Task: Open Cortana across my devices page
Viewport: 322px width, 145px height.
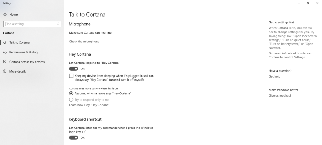Action: click(x=27, y=62)
